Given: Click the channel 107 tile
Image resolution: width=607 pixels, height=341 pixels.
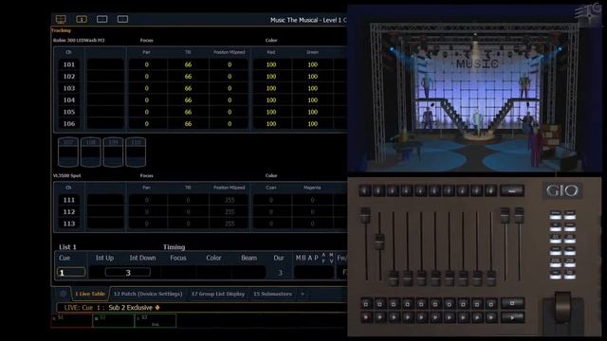Looking at the screenshot, I should (x=68, y=152).
